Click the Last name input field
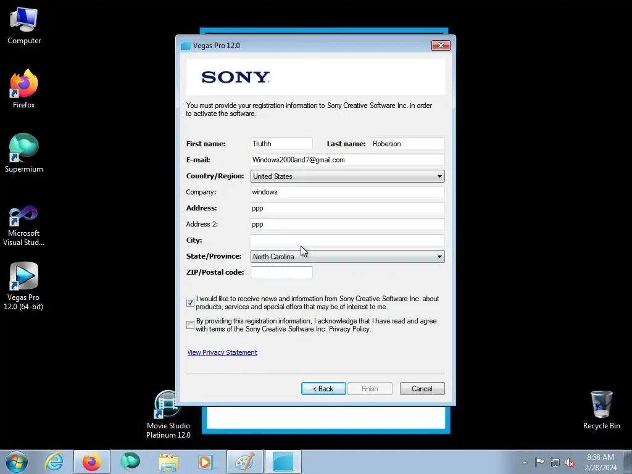This screenshot has height=474, width=632. (x=407, y=144)
